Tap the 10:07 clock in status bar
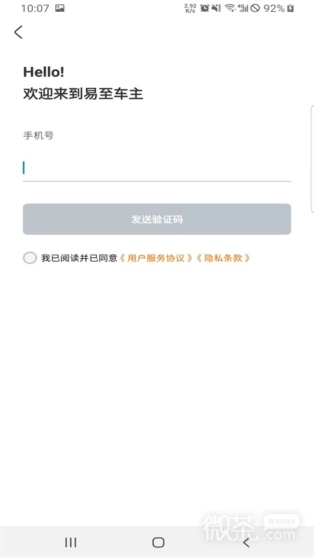This screenshot has height=558, width=314. [35, 8]
